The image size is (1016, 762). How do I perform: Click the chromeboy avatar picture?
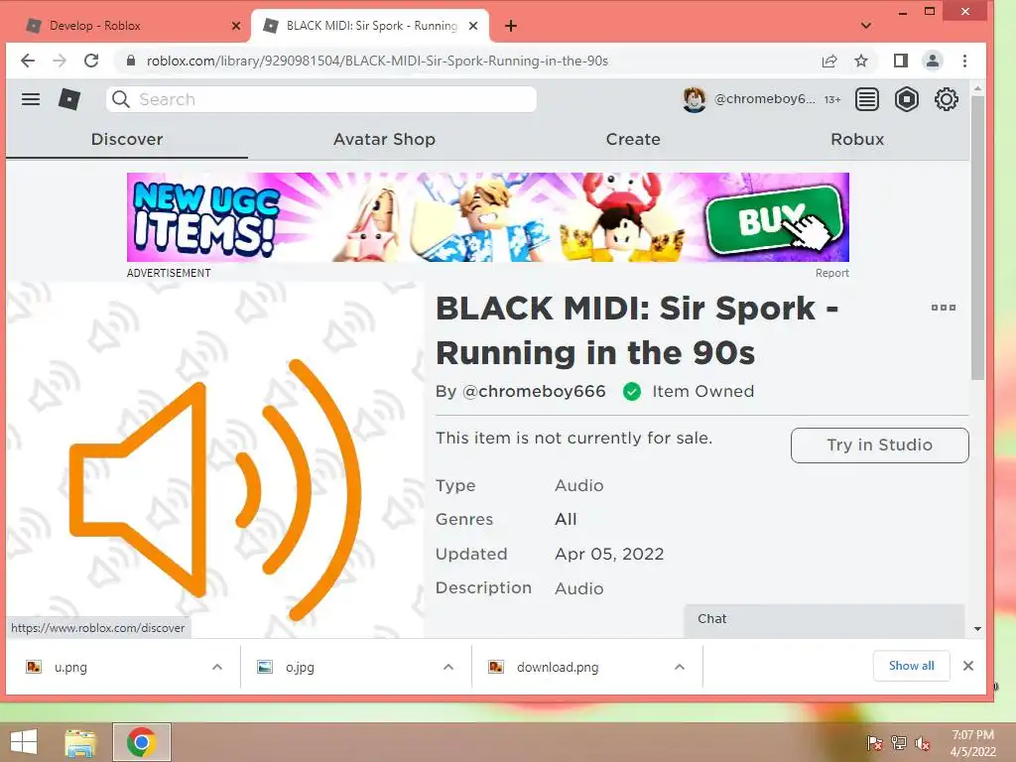(x=694, y=99)
